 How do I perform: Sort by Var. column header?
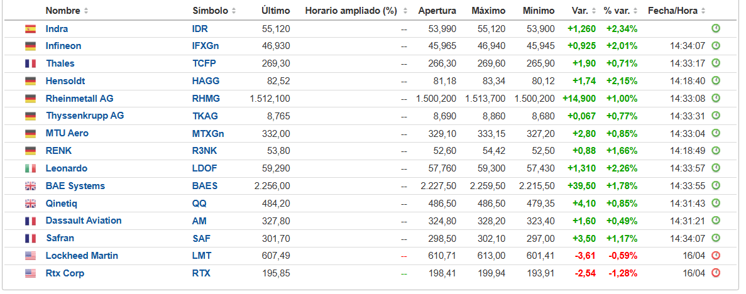[x=583, y=11]
